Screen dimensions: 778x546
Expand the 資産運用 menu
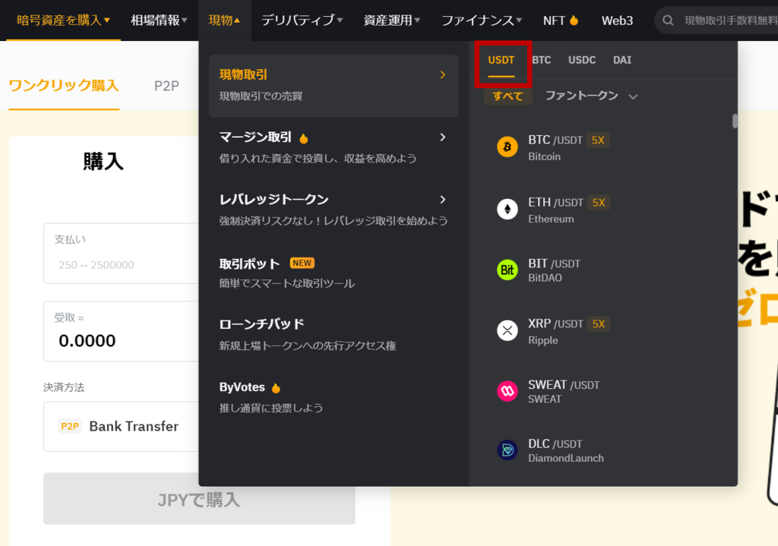pyautogui.click(x=391, y=21)
